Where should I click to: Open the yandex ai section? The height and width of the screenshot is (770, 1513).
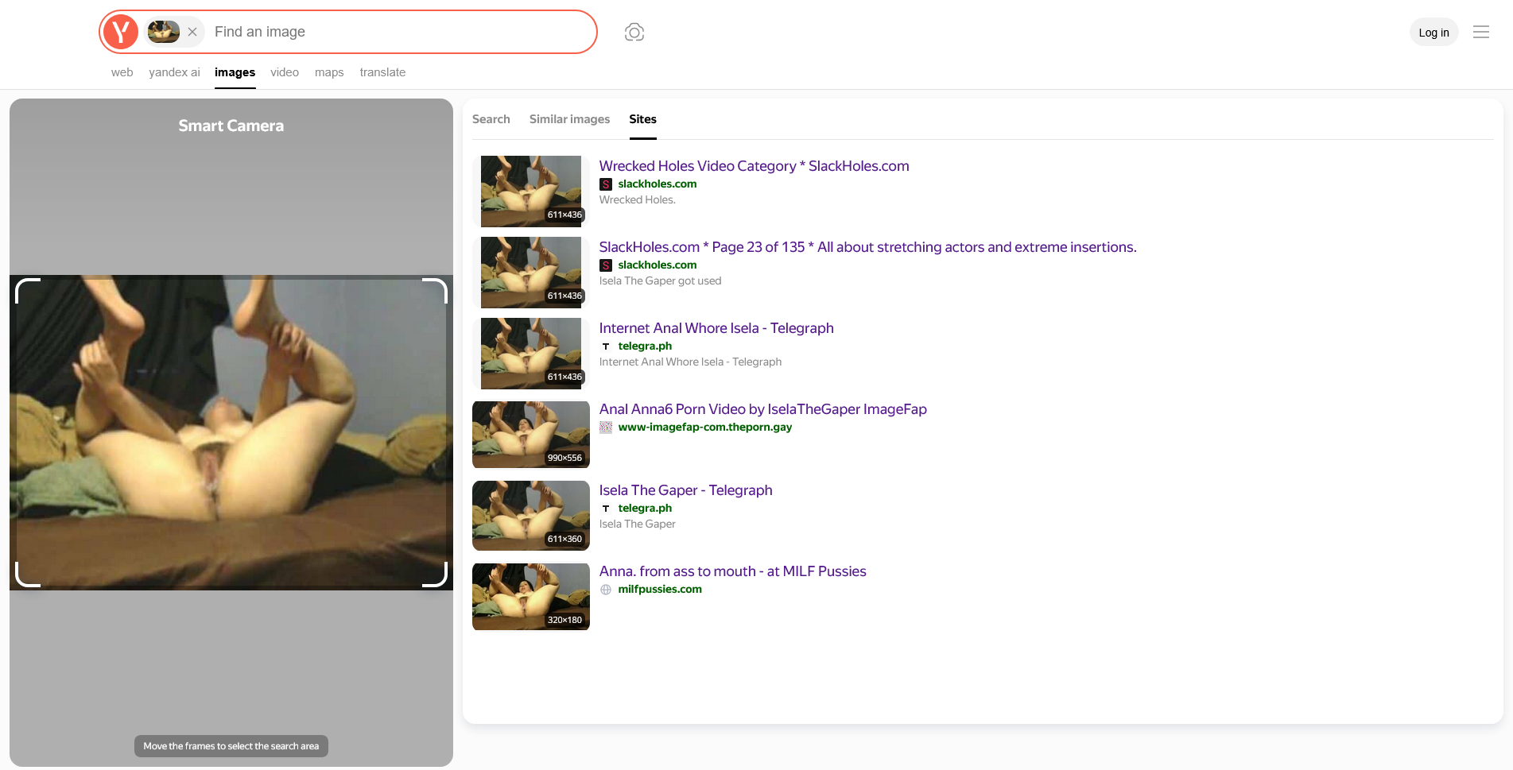pos(174,72)
